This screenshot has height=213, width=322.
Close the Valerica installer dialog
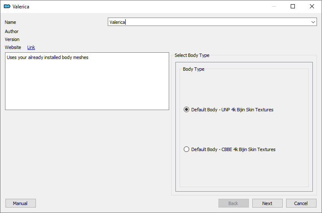pos(312,6)
